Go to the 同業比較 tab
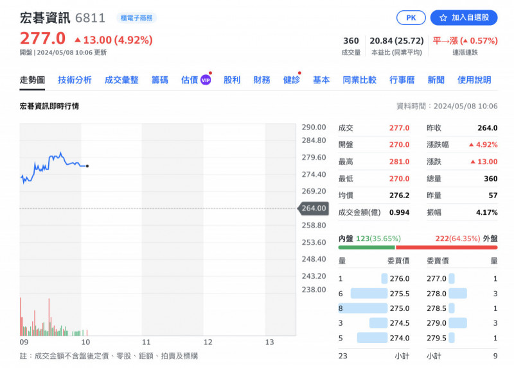 360,79
